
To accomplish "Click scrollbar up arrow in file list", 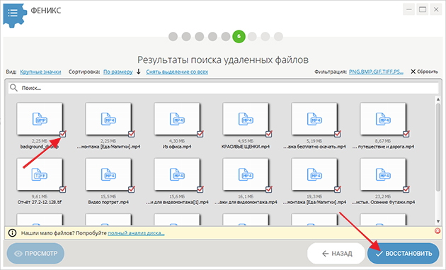I will (438, 99).
